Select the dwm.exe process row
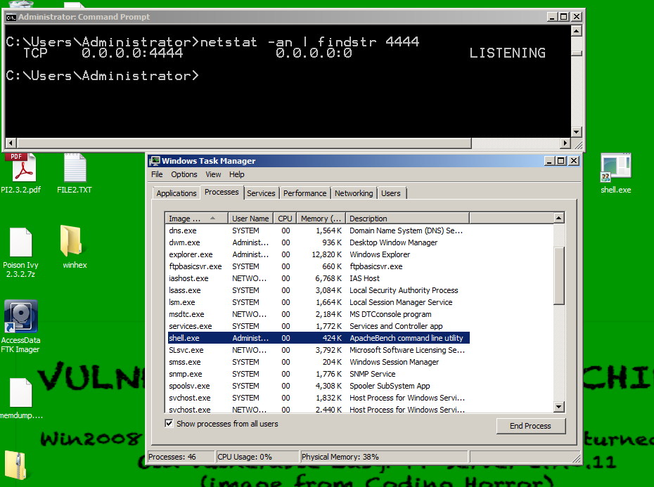Viewport: 654px width, 487px height. click(x=319, y=242)
